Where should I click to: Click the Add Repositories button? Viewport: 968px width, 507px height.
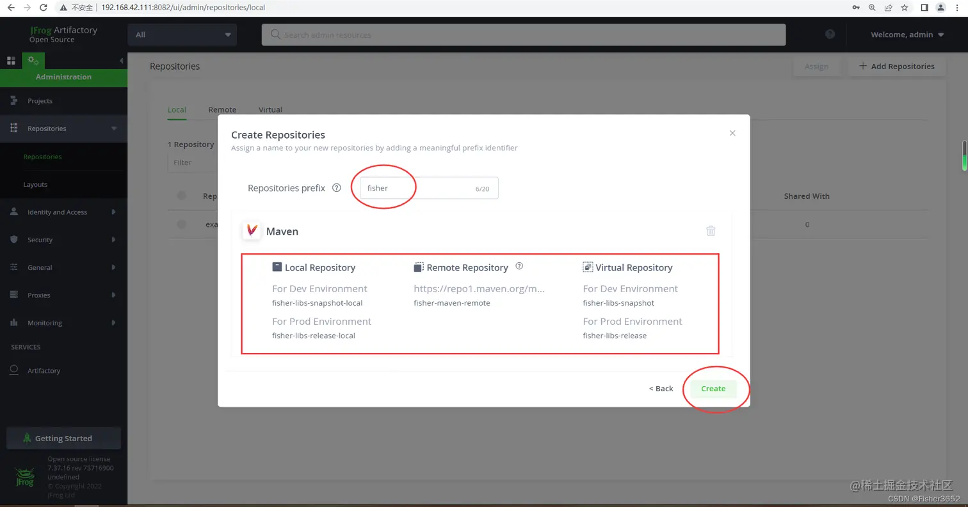(x=896, y=66)
